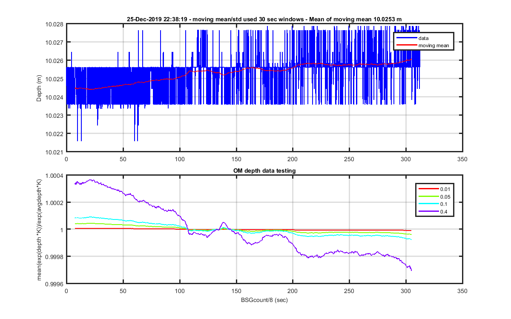
Task: Click the cyan 0.1 legend line sample
Action: [428, 205]
